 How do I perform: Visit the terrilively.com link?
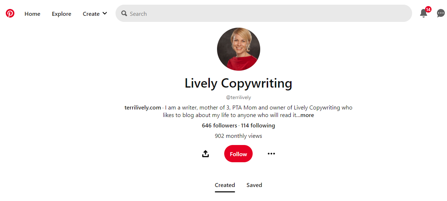click(x=143, y=108)
